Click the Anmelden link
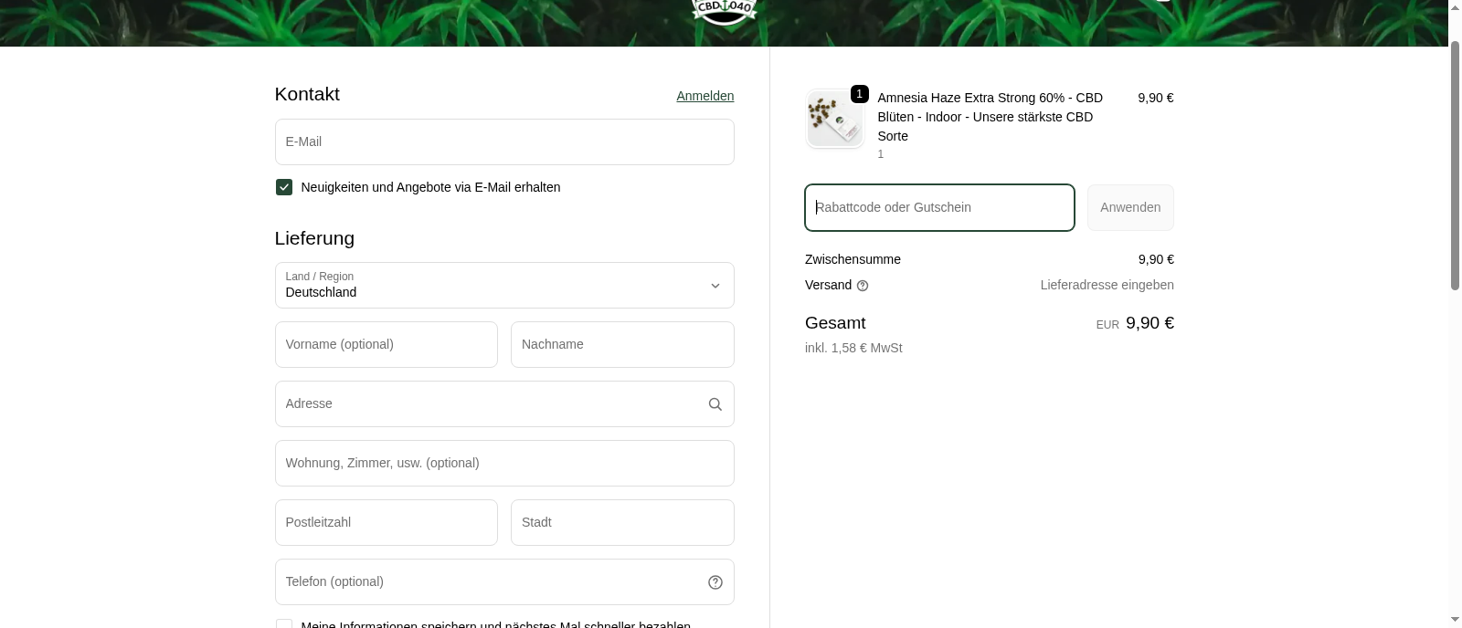The height and width of the screenshot is (628, 1462). tap(705, 96)
